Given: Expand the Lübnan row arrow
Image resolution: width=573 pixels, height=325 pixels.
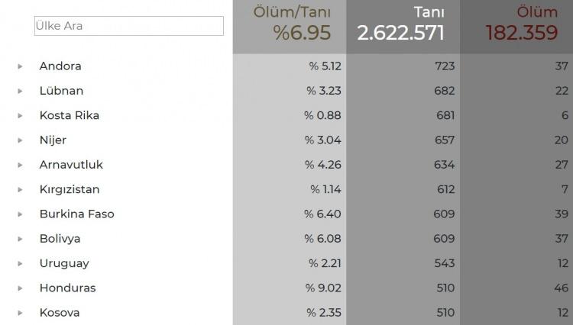Looking at the screenshot, I should (21, 91).
